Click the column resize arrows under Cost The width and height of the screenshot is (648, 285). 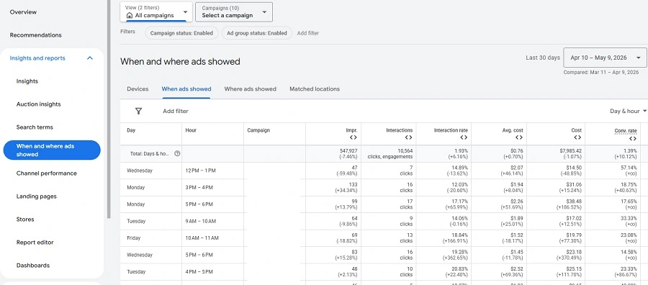pyautogui.click(x=577, y=137)
